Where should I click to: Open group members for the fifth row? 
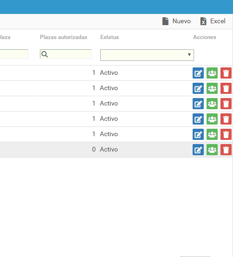pos(212,134)
